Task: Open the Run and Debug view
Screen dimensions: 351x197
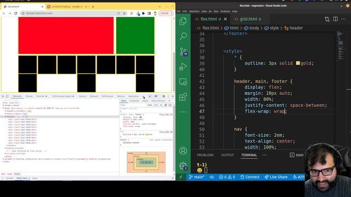Action: (183, 67)
